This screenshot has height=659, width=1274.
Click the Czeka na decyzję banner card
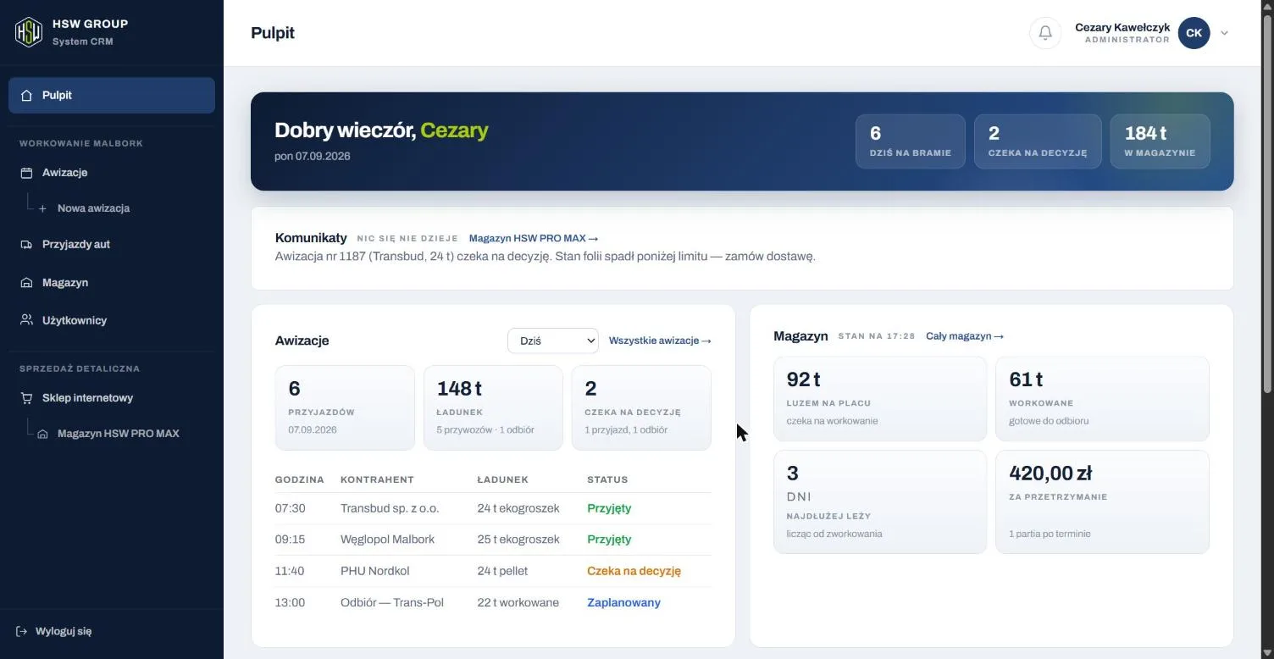1038,141
